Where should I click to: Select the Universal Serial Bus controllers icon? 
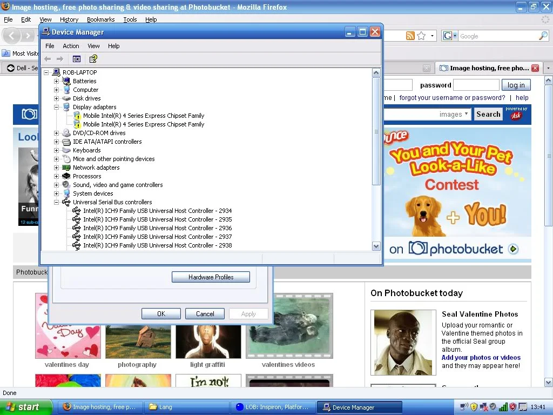[x=66, y=202]
